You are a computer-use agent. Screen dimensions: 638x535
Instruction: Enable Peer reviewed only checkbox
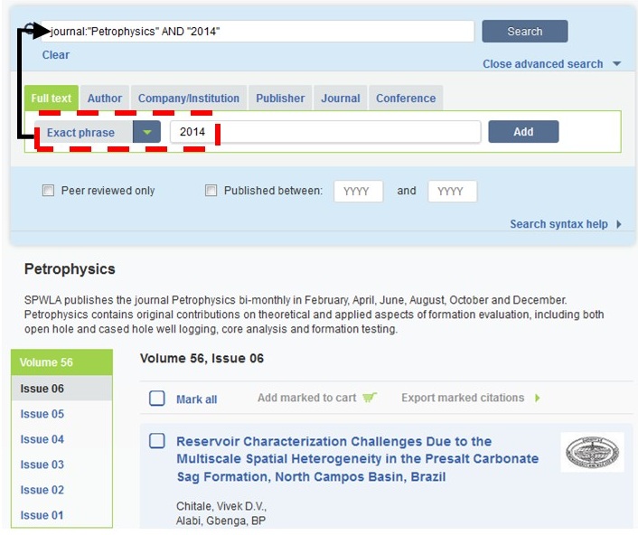tap(49, 191)
